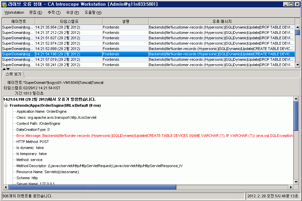Switch to the 스택 보기 tab
The image size is (302, 201).
point(13,74)
